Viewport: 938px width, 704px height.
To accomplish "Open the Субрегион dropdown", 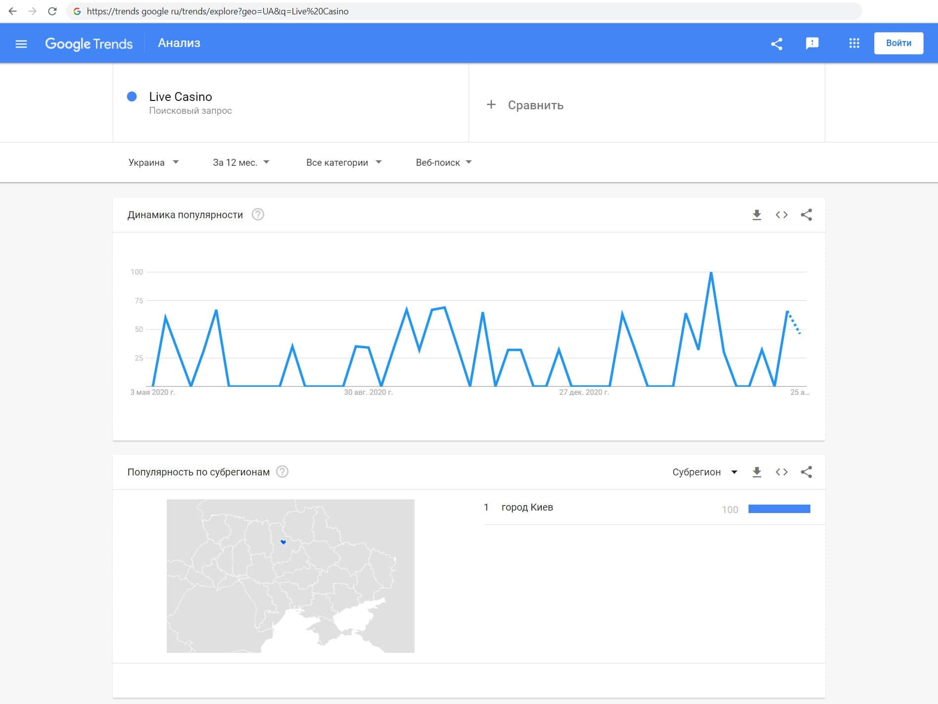I will [705, 472].
